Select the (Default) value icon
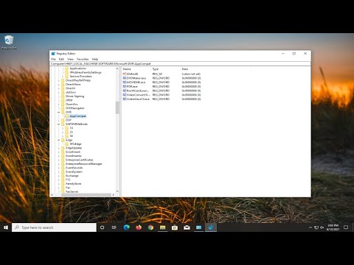This screenshot has width=354, height=265. click(x=125, y=74)
